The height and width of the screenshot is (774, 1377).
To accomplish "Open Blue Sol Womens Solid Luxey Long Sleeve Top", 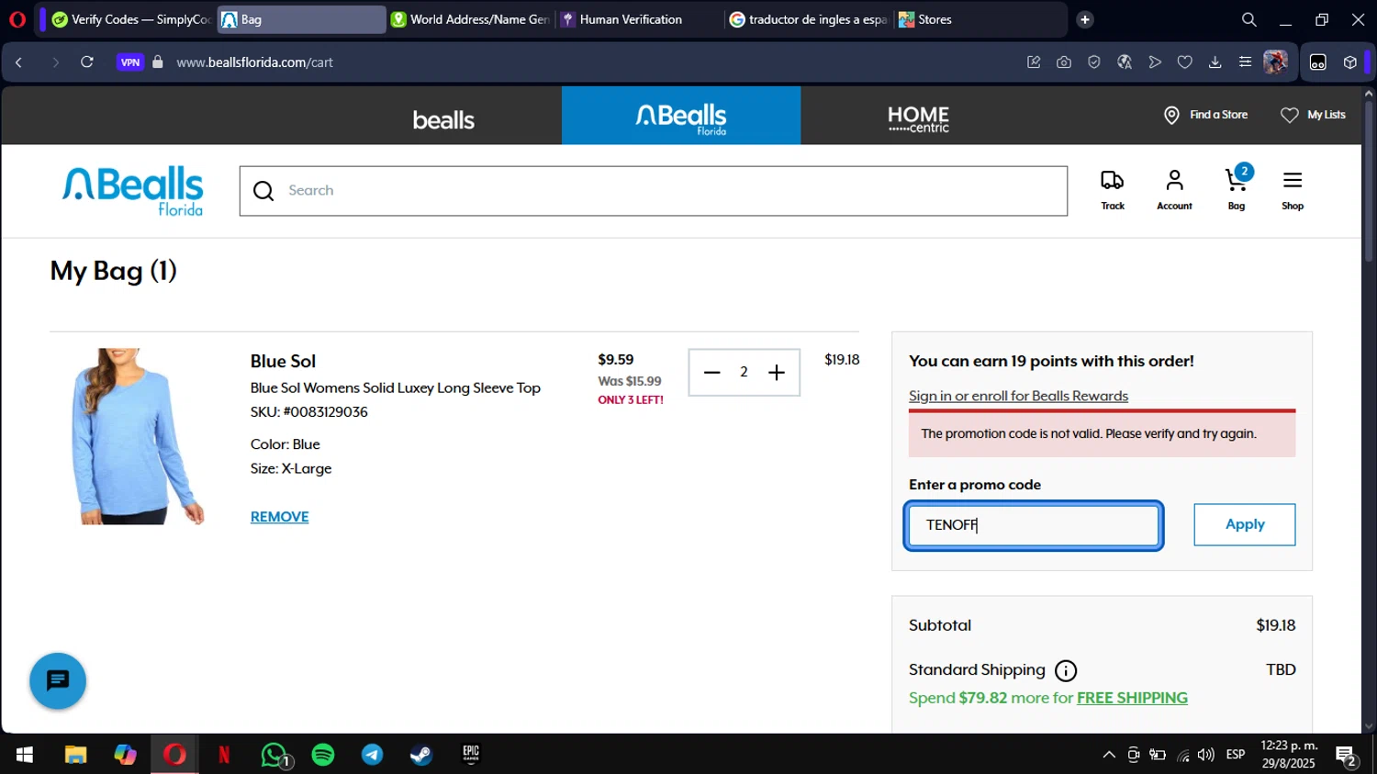I will [x=396, y=387].
